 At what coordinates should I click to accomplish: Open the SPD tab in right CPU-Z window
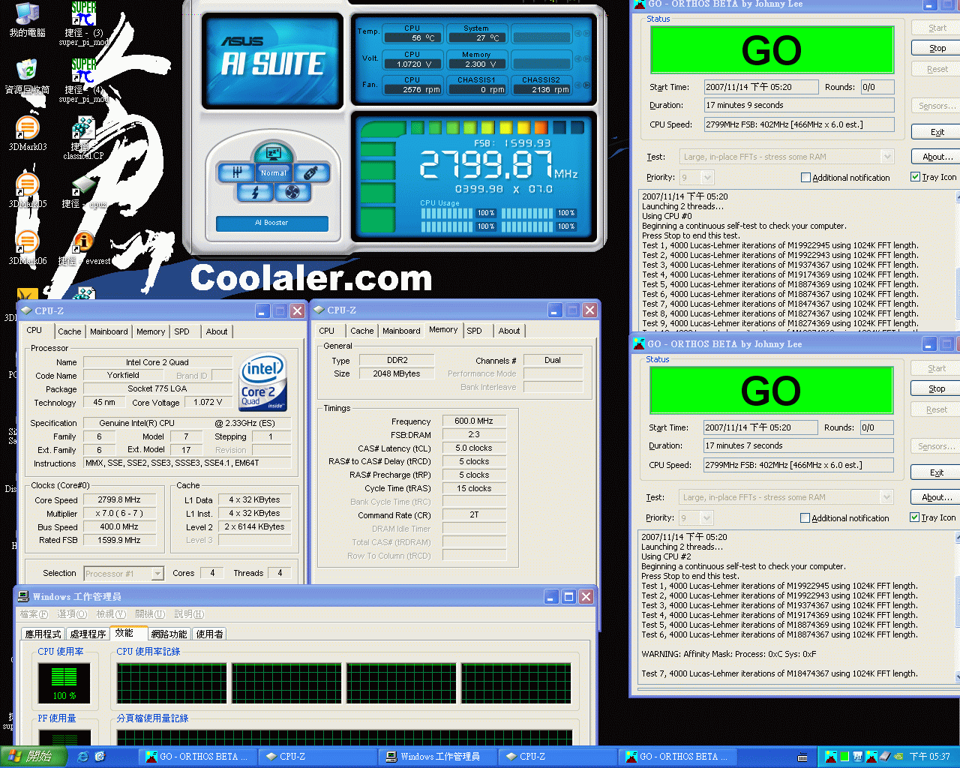tap(475, 331)
